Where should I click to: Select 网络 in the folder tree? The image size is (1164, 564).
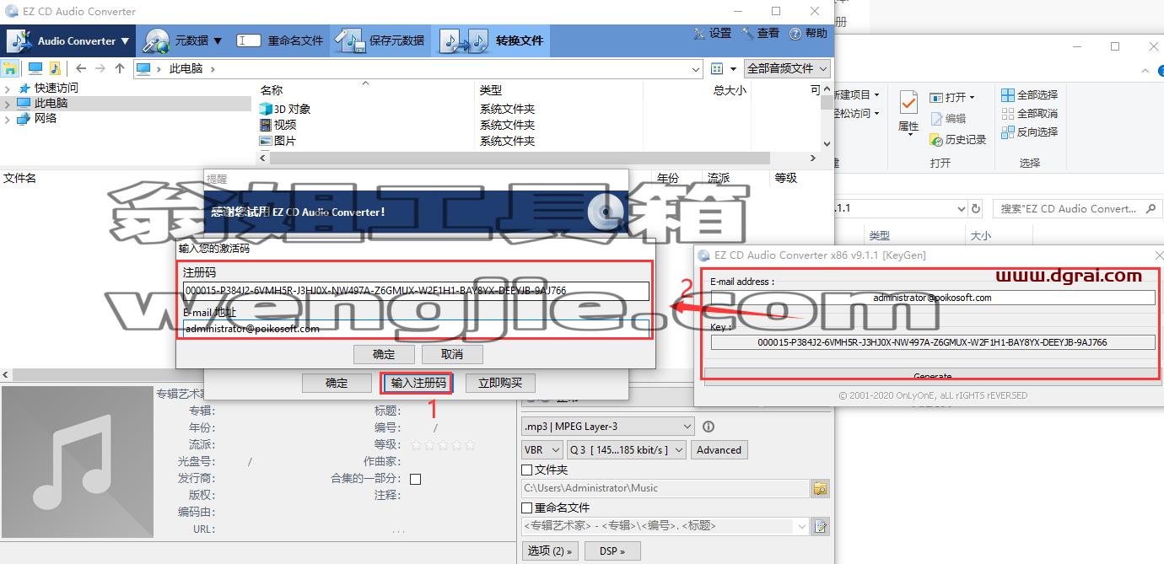46,119
